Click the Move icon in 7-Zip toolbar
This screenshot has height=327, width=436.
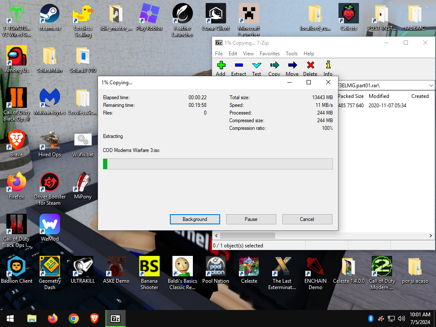(x=292, y=65)
